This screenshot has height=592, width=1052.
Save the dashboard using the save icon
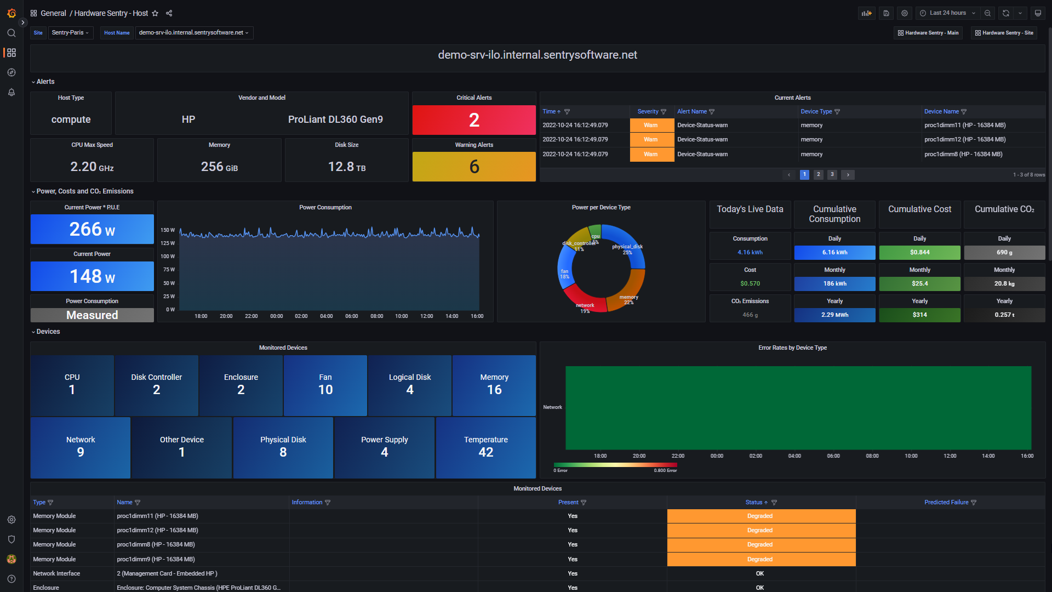click(x=885, y=13)
